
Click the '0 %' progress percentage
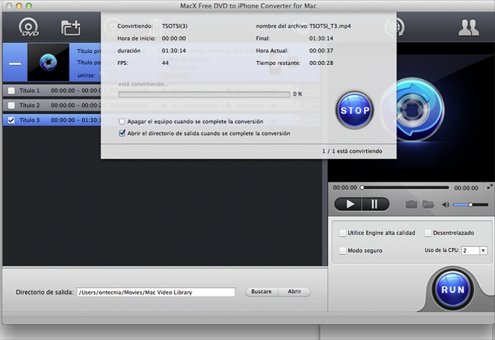point(297,94)
